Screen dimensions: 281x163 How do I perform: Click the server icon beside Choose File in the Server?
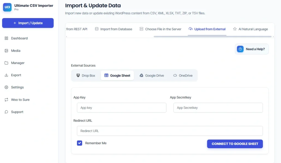click(141, 29)
